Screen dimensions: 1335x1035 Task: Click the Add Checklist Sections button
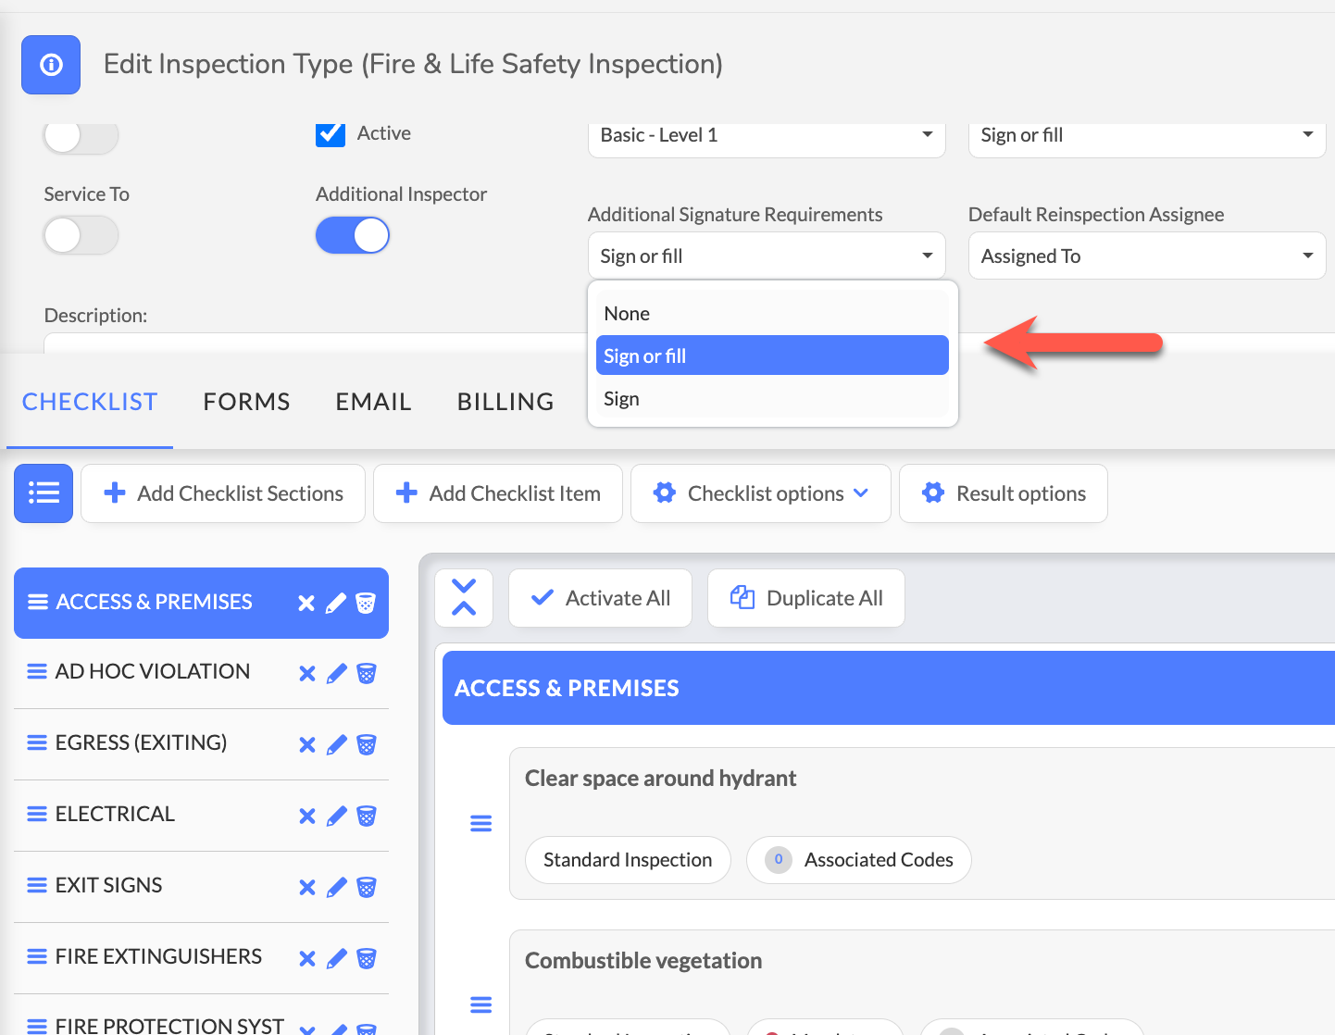click(x=223, y=493)
